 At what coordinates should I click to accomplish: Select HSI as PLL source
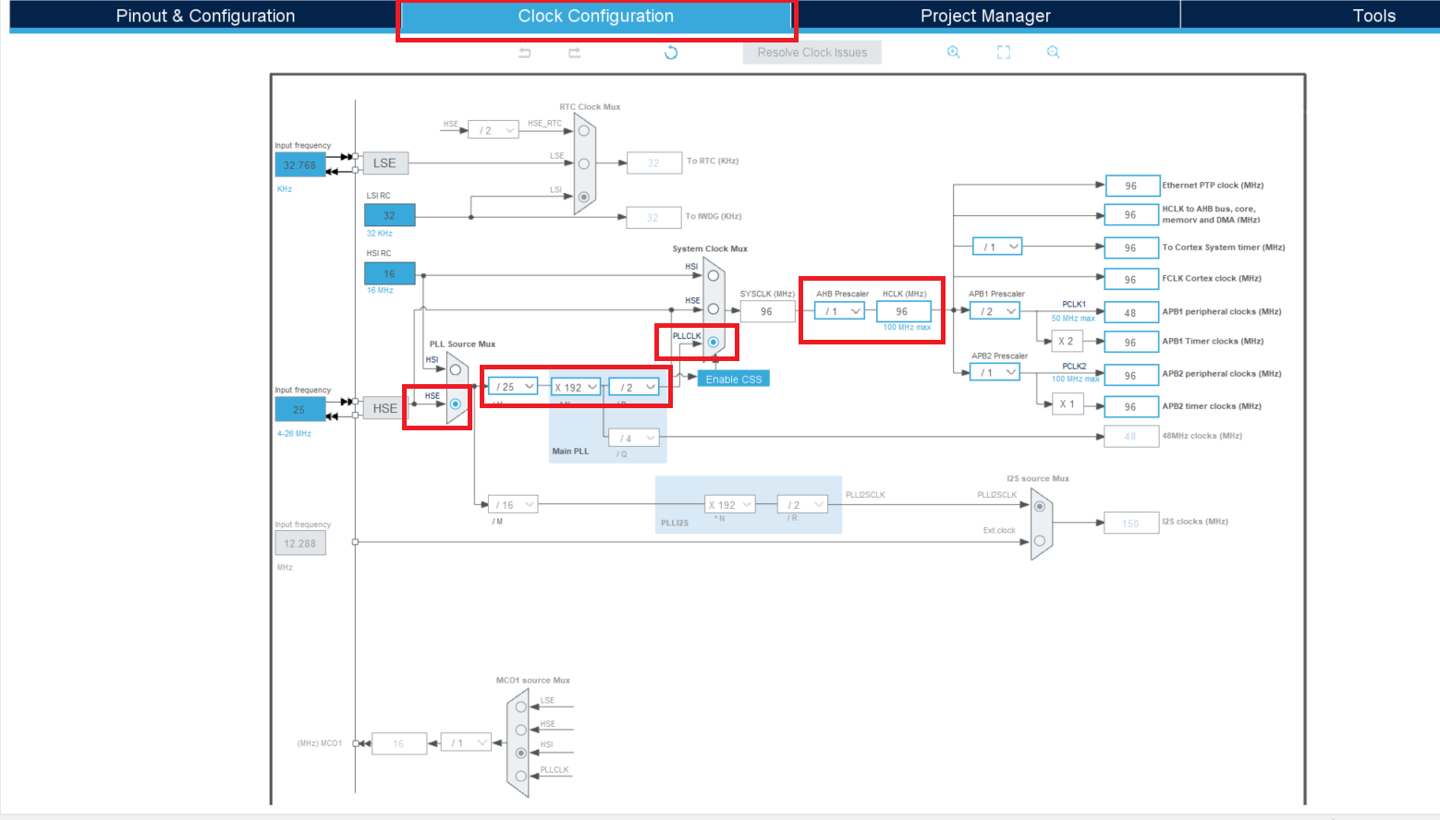[455, 369]
